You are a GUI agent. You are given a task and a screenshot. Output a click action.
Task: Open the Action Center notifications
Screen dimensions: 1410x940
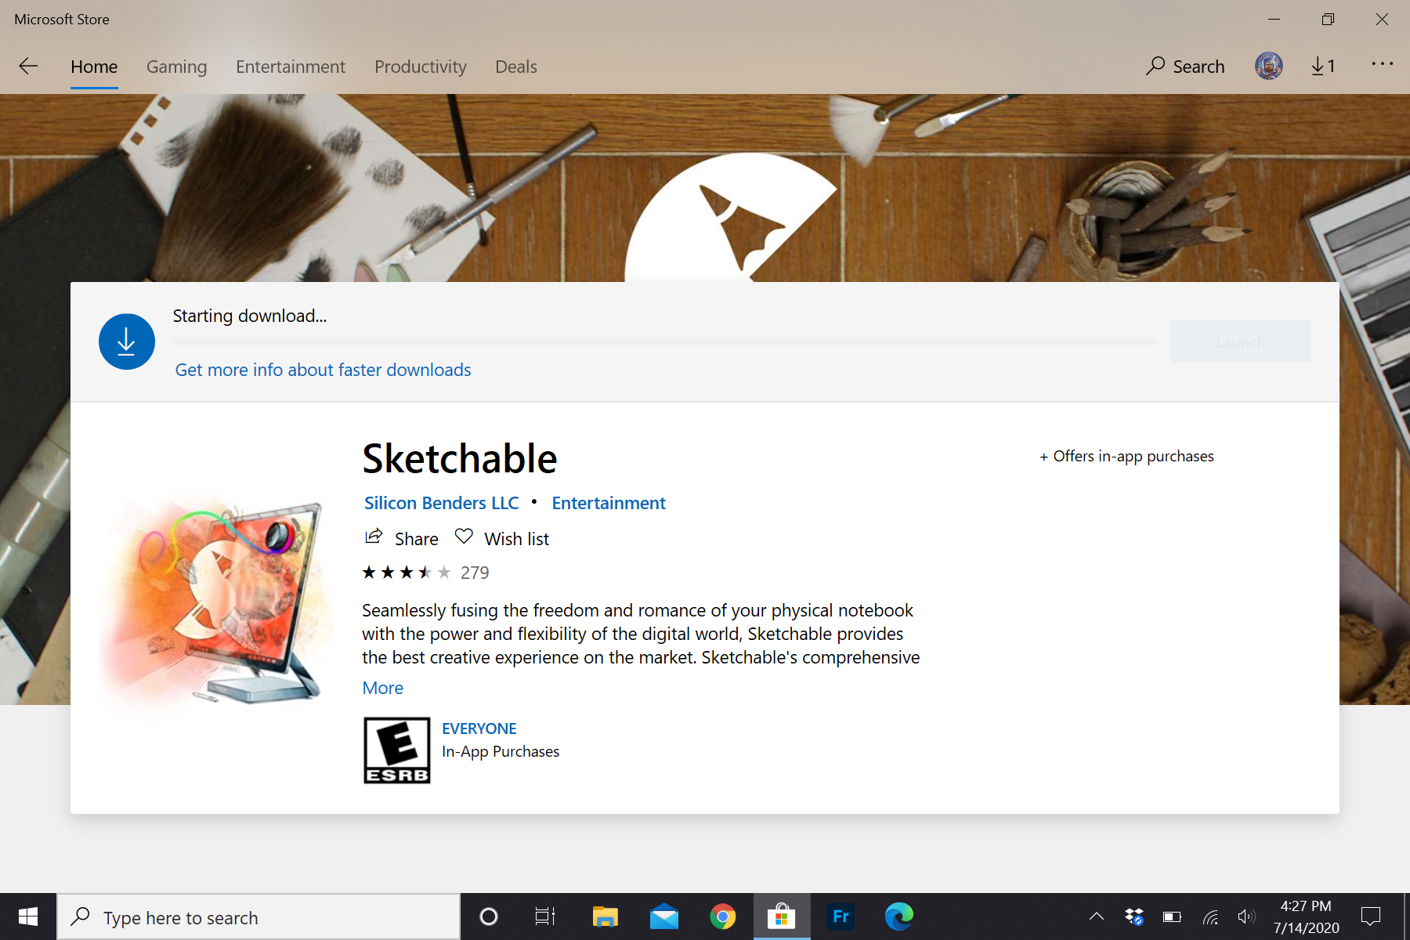[x=1371, y=916]
